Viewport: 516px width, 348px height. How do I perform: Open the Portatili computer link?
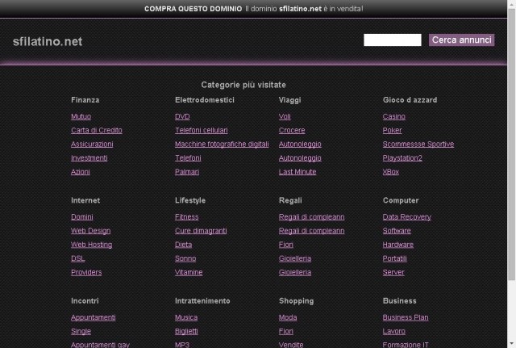394,258
